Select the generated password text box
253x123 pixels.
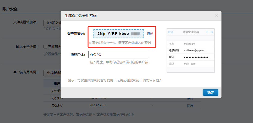pyautogui.click(x=119, y=34)
